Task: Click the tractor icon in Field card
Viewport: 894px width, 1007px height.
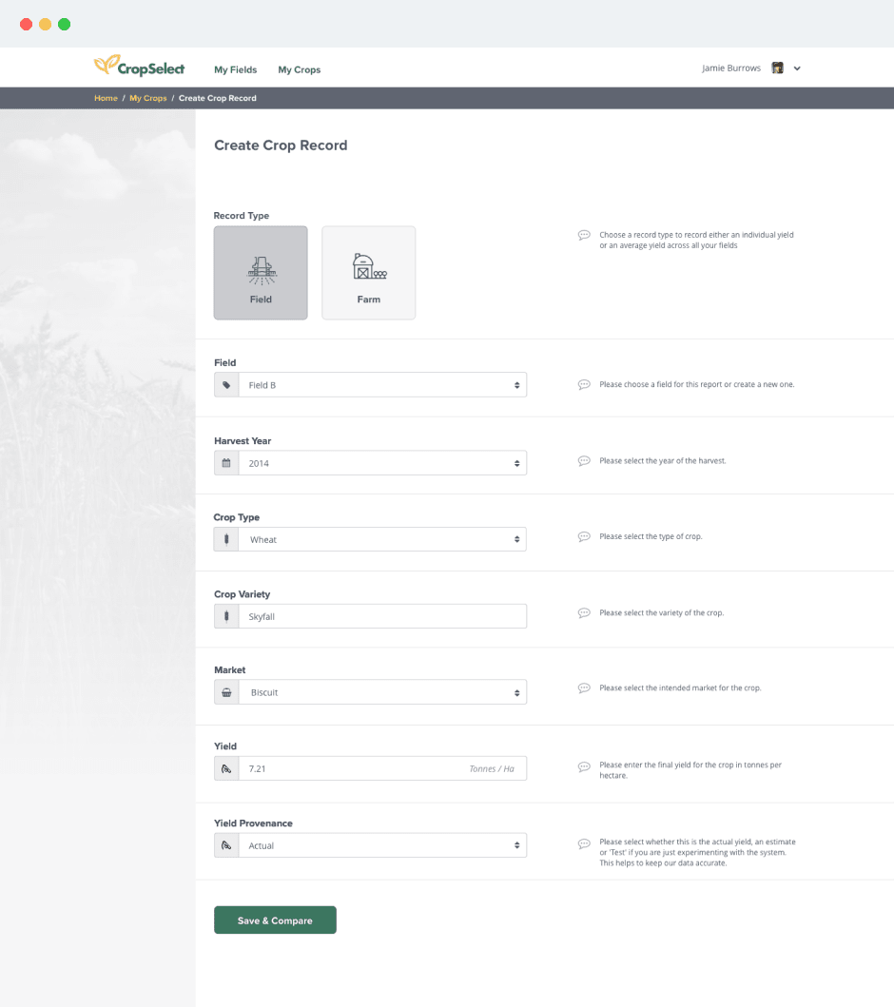Action: click(262, 270)
